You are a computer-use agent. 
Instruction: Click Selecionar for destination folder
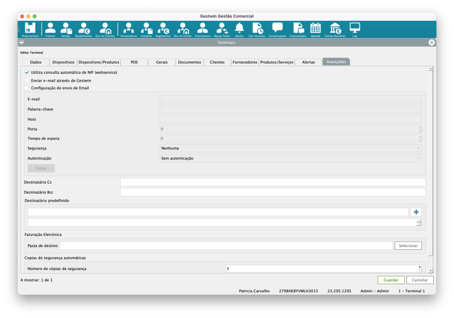(x=408, y=245)
